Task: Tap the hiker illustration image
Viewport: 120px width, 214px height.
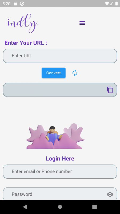Action: (x=55, y=136)
